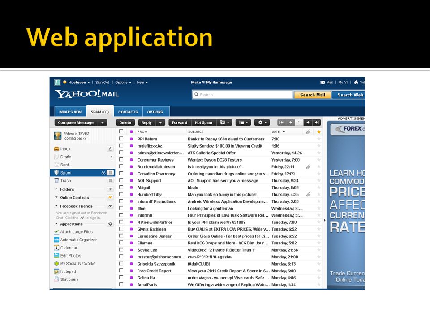Switch to the Options tab
Screen dimensions: 430x323
[x=155, y=112]
